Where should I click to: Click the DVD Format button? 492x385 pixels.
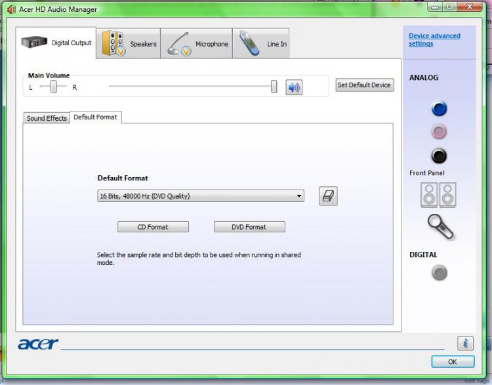coord(249,227)
